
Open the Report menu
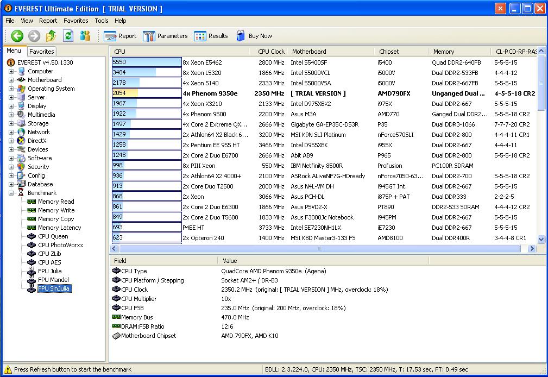pos(48,21)
